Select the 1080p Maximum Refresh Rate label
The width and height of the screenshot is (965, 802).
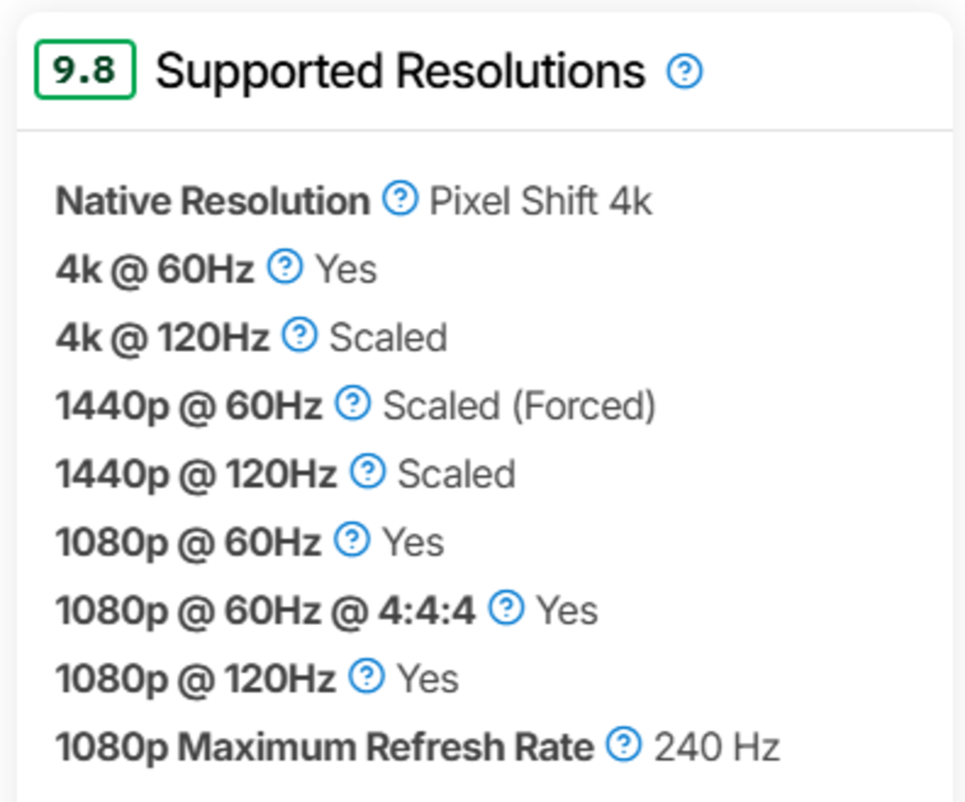pos(324,747)
